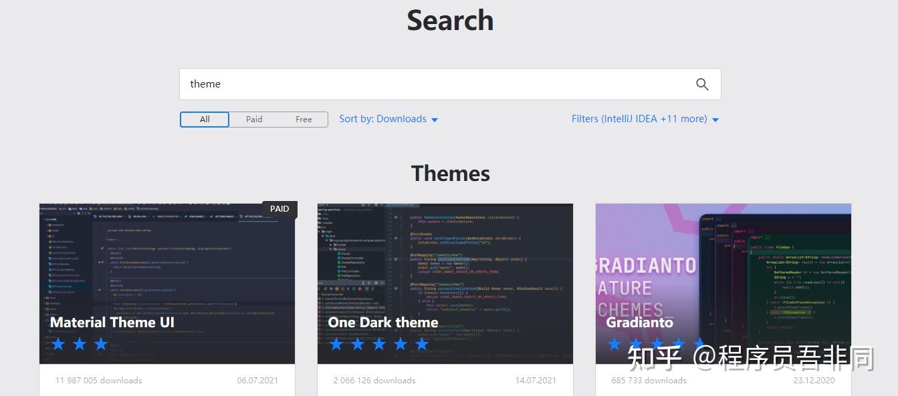Click the Sort by Downloads chevron arrow

[x=435, y=120]
